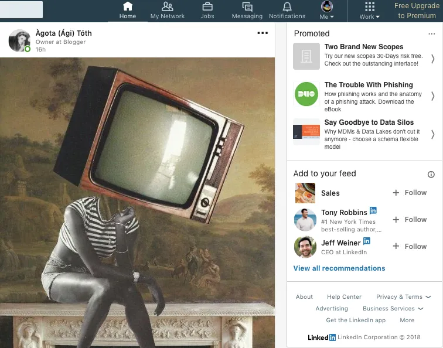The width and height of the screenshot is (443, 348).
Task: Click View all recommendations
Action: click(339, 268)
